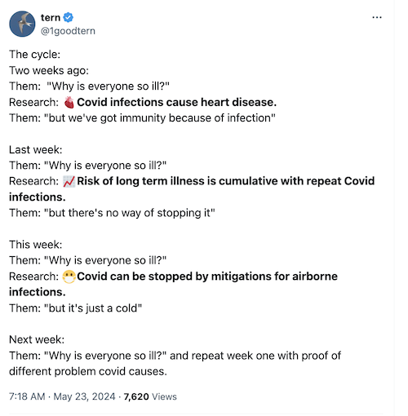Viewport: 408px width, 416px height.
Task: View the 7,620 Views count
Action: coord(150,396)
